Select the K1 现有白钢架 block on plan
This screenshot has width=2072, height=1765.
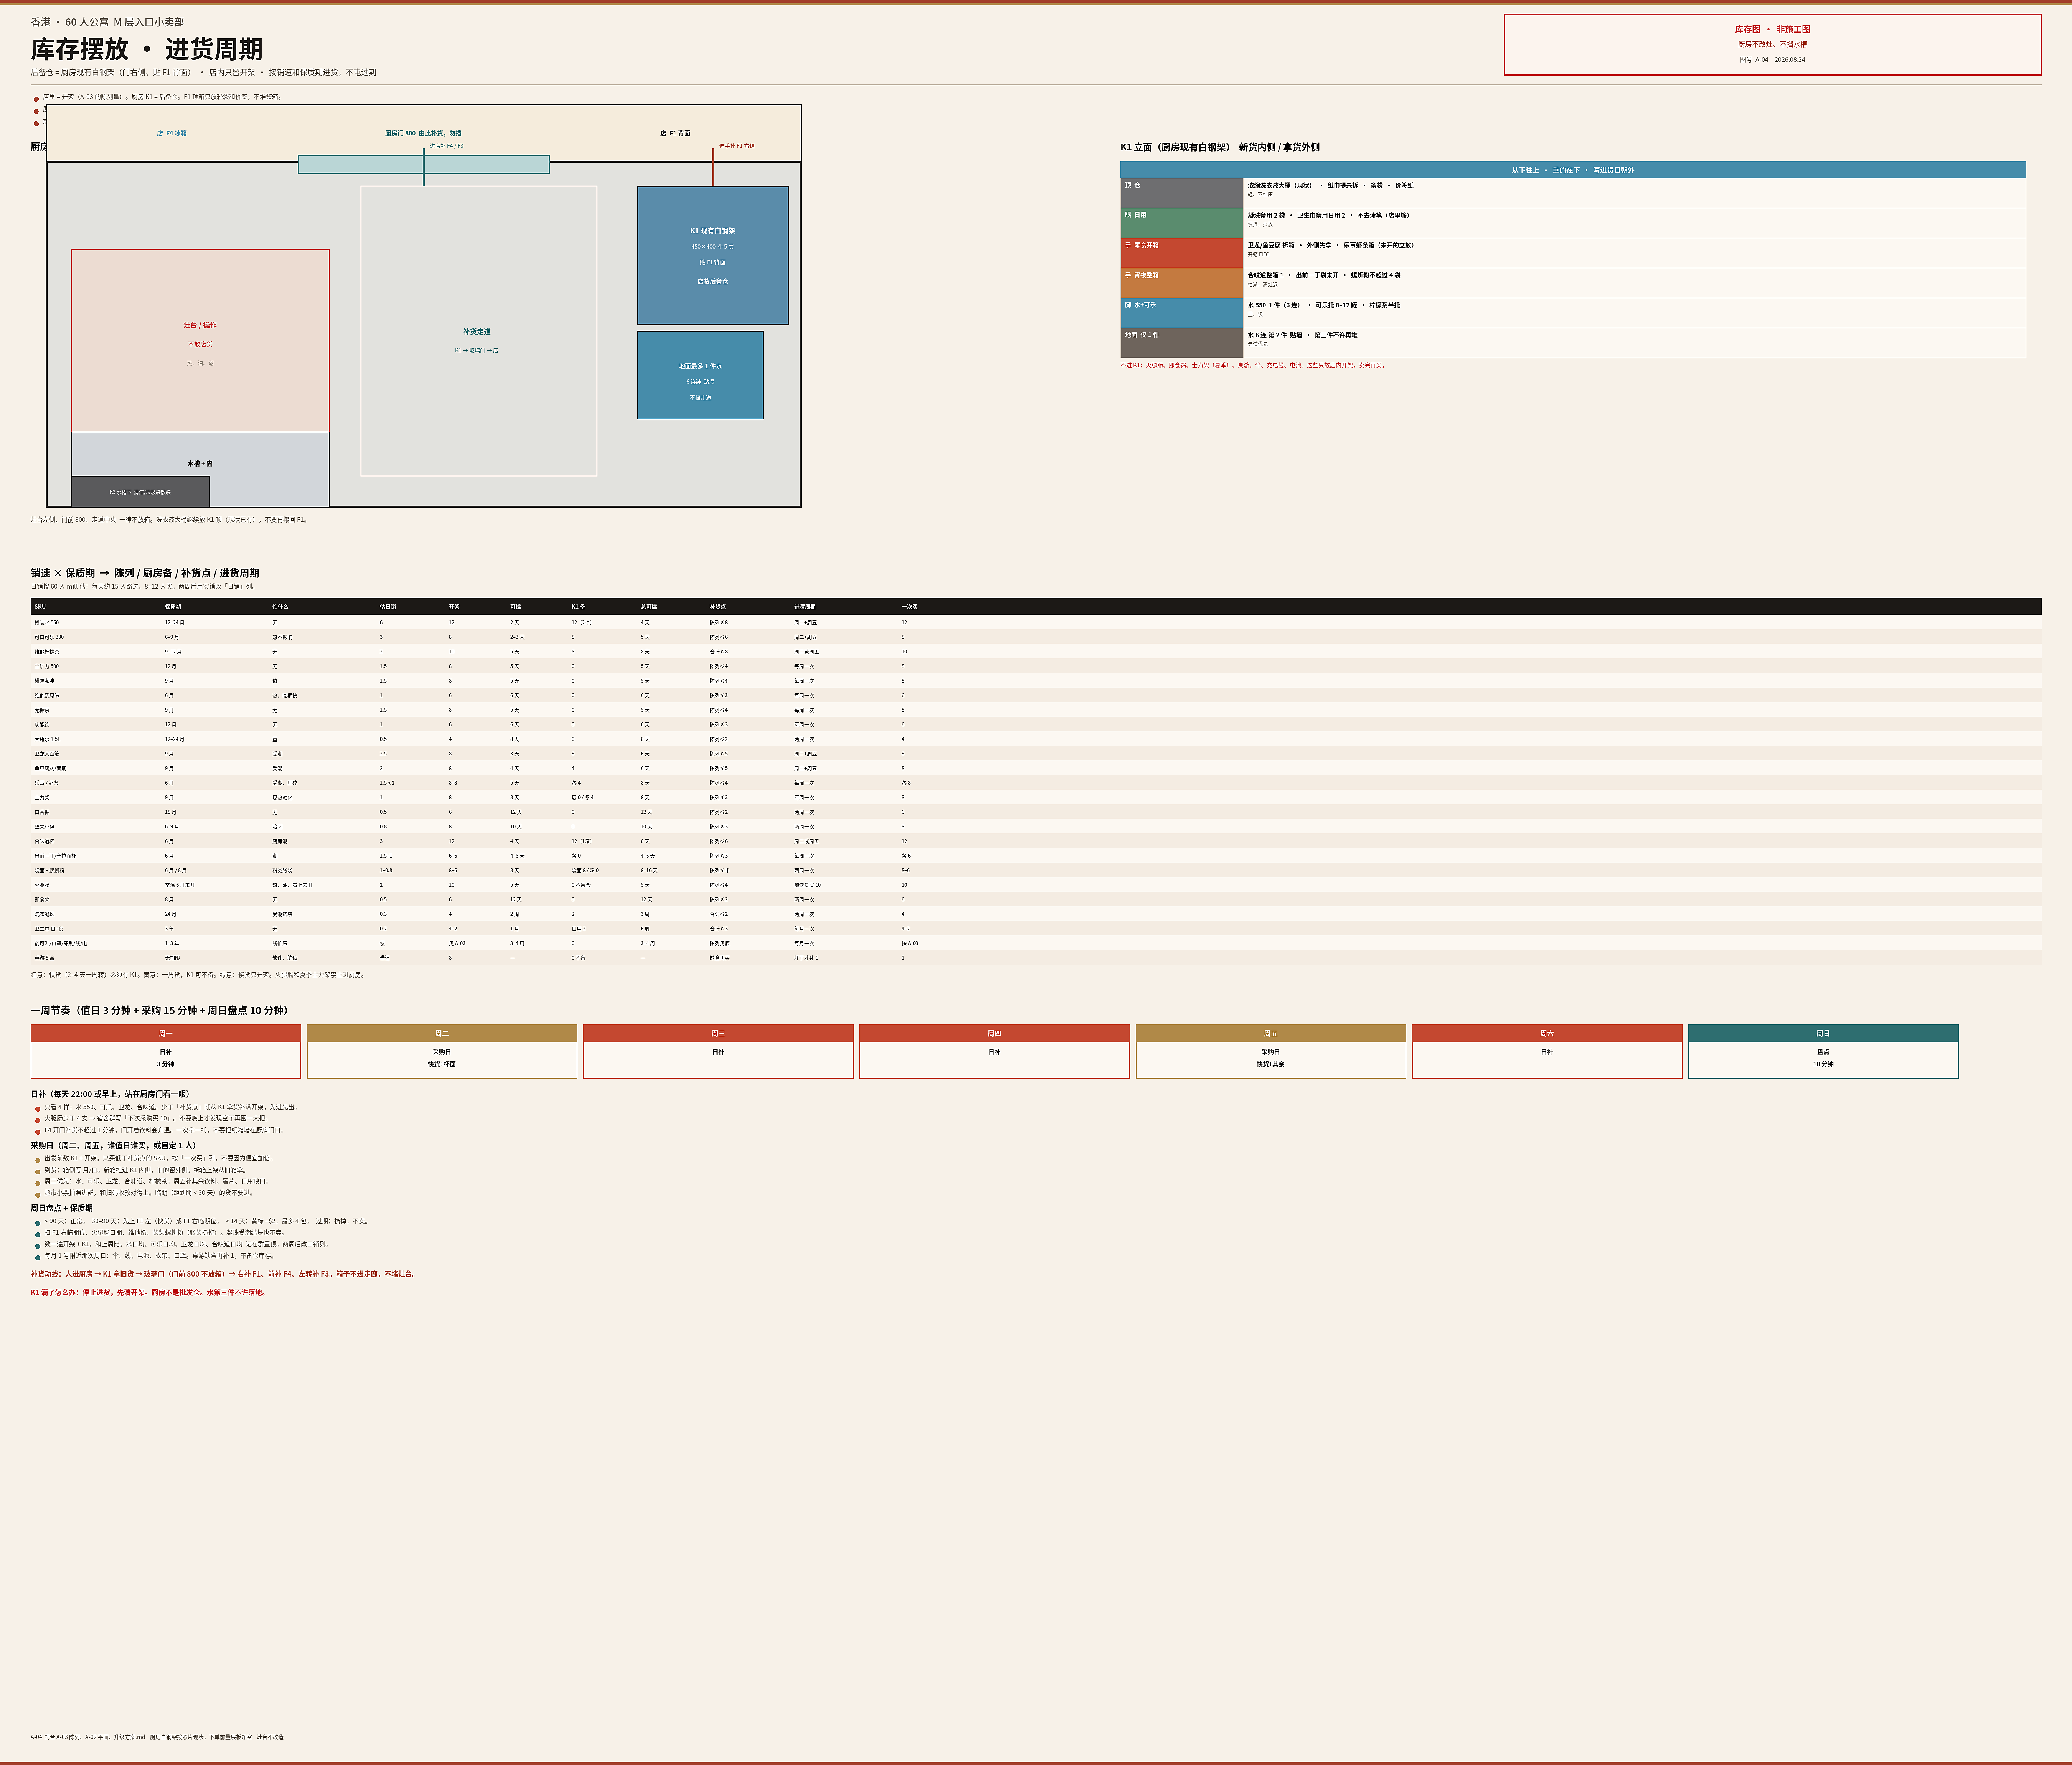[x=713, y=255]
